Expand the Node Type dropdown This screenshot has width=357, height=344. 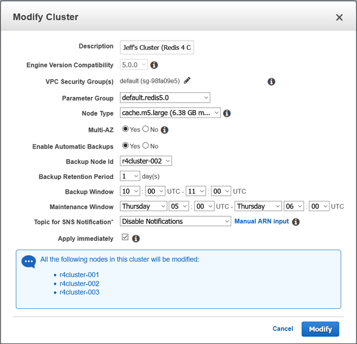pyautogui.click(x=170, y=113)
